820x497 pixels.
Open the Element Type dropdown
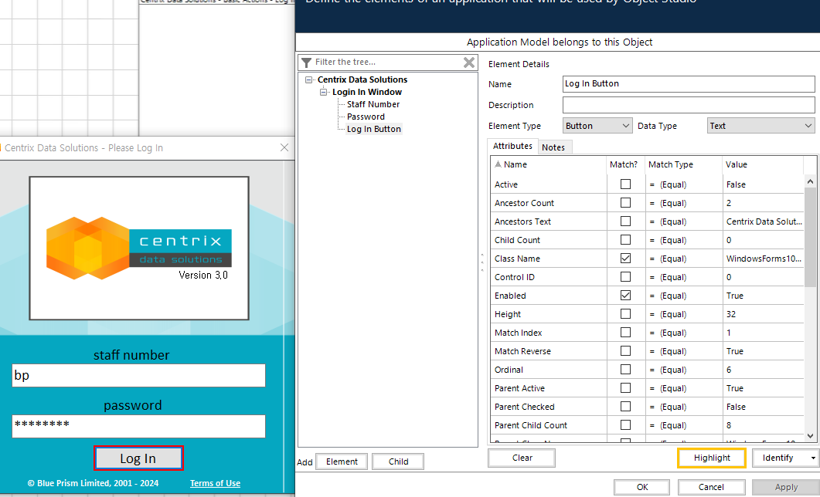point(597,126)
